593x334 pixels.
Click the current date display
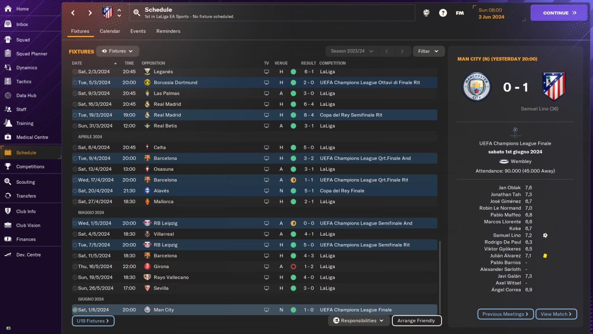(x=492, y=13)
